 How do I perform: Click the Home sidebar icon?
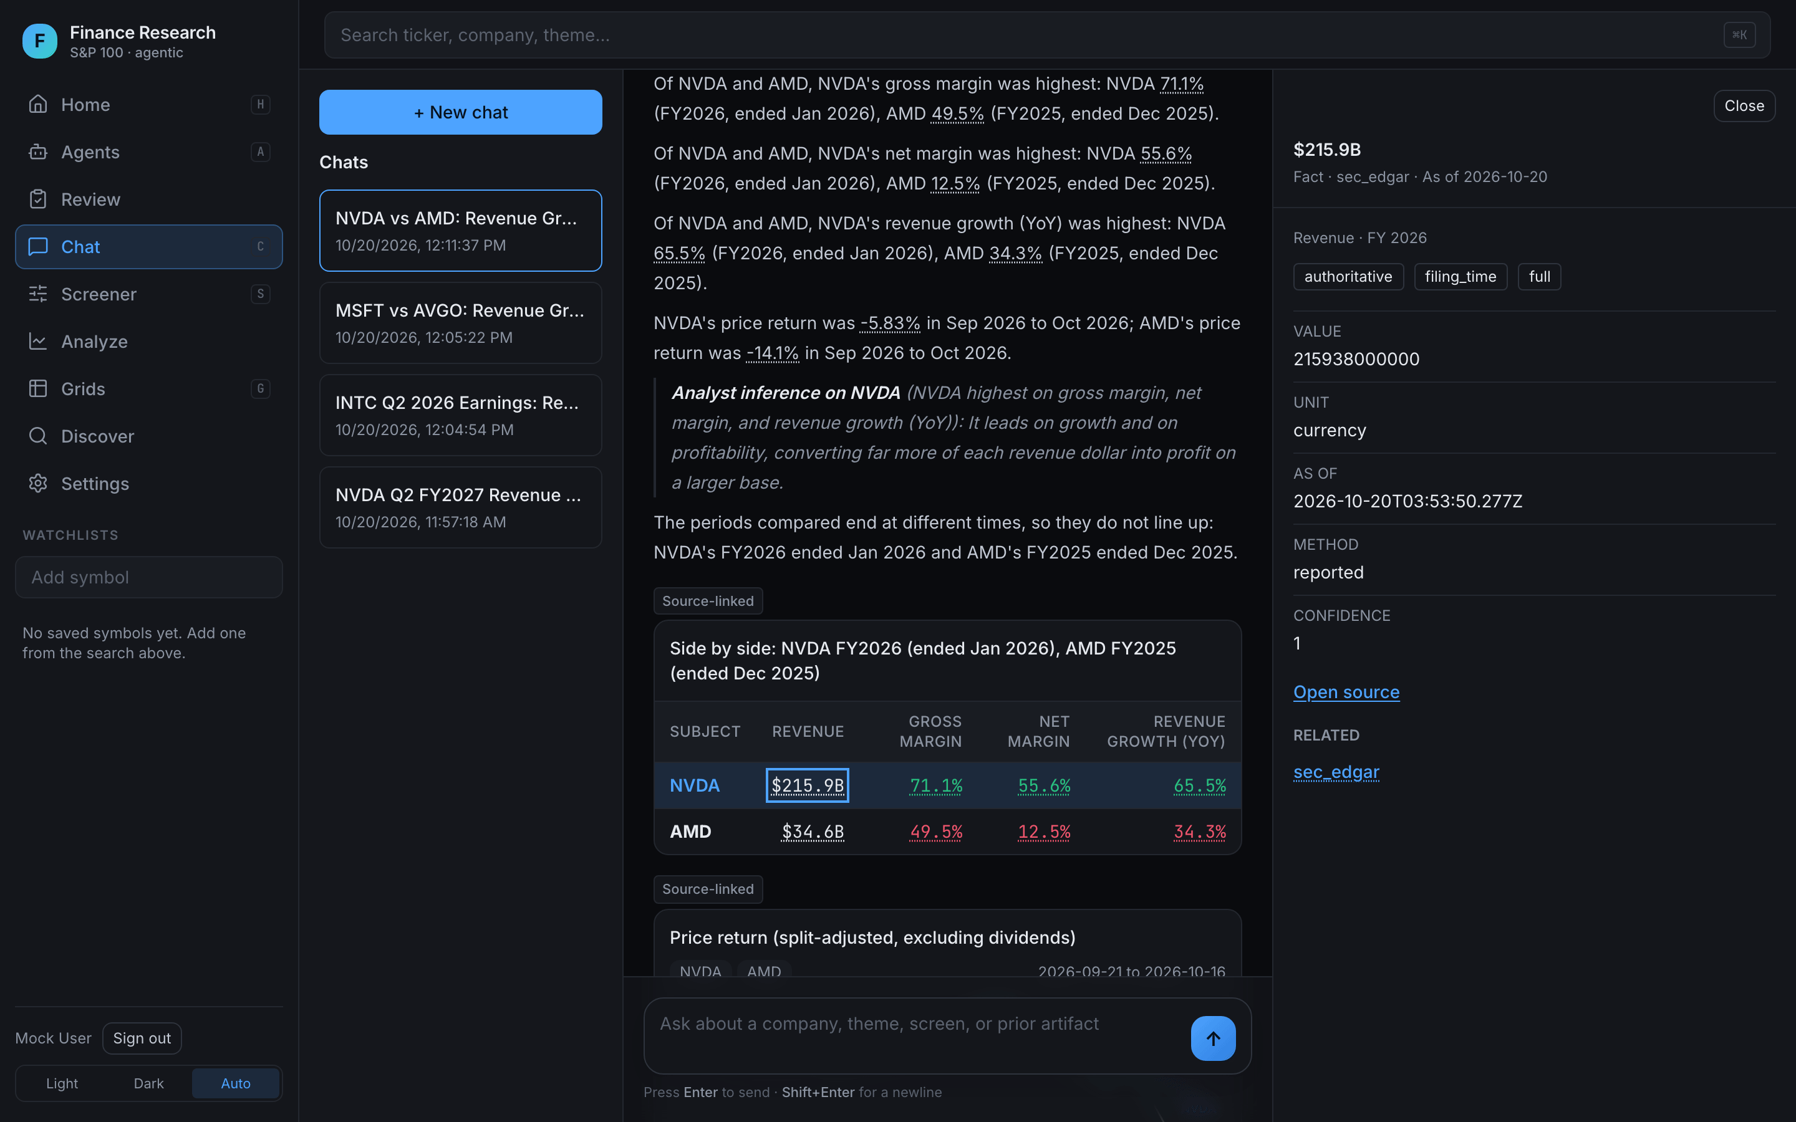38,105
